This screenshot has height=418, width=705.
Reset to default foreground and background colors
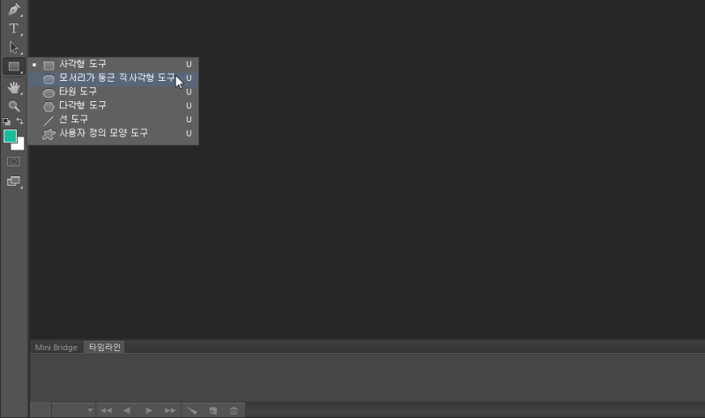pos(6,121)
